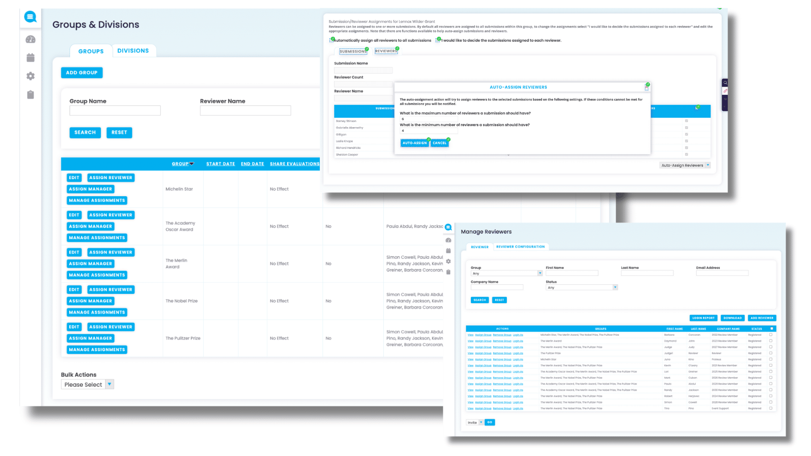The height and width of the screenshot is (456, 811).
Task: Open the clipboard icon in Manage Reviewers sidebar
Action: [x=448, y=272]
